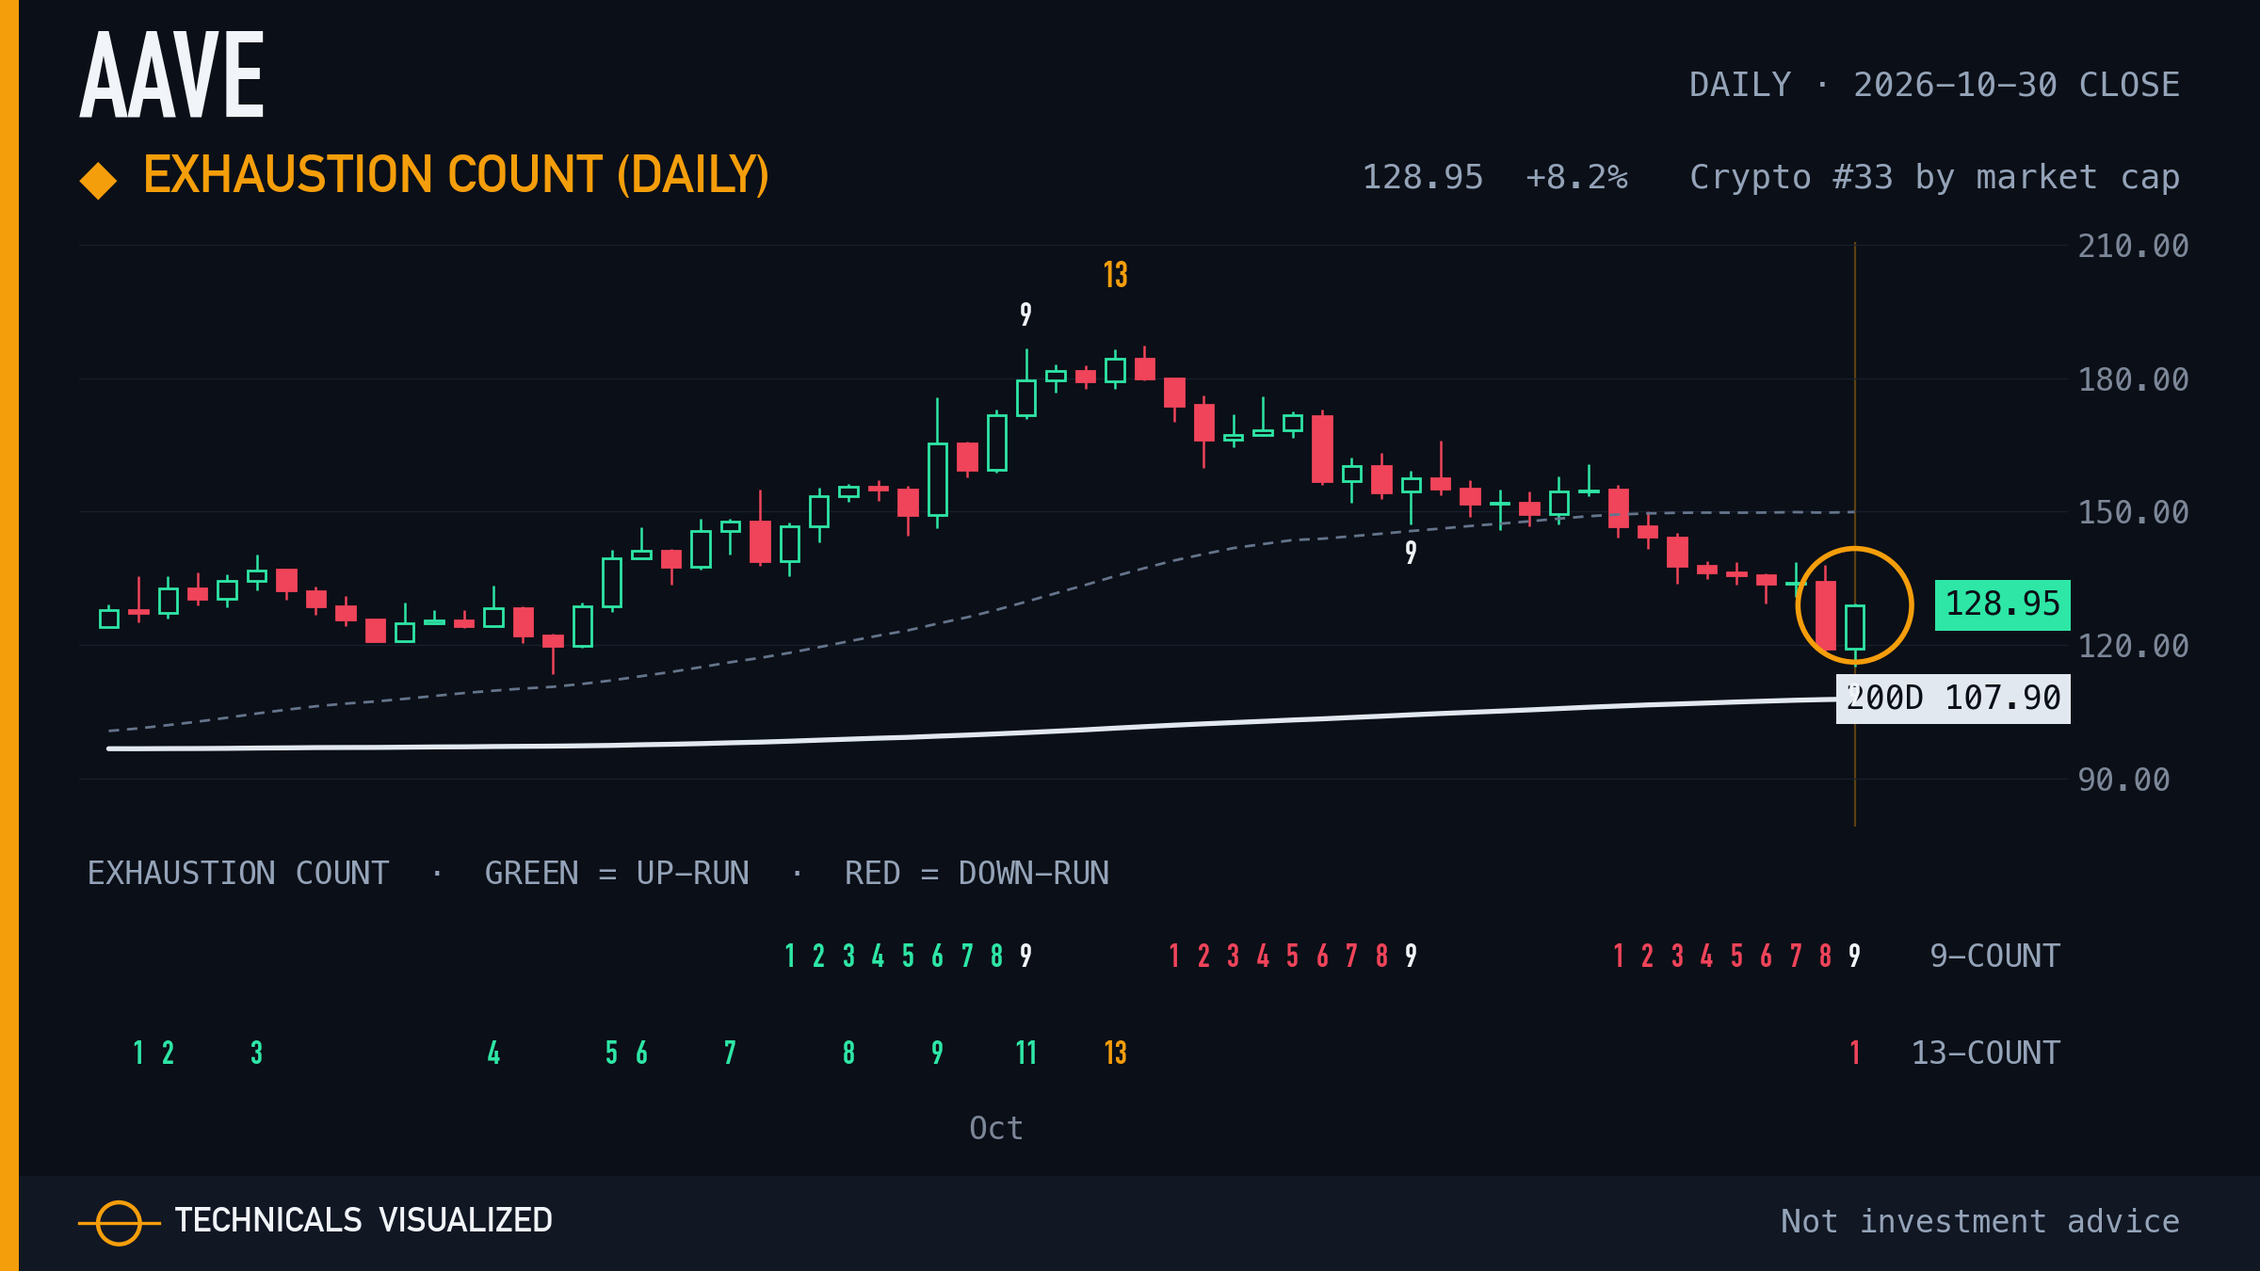Click the final white 9 in the 9-COUNT row
The image size is (2260, 1271).
pos(1854,957)
